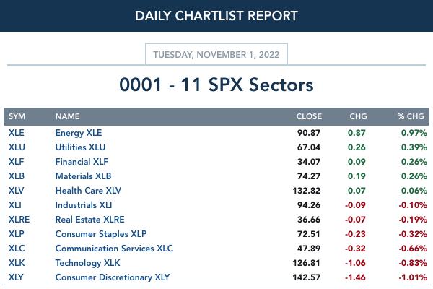Click the Financial XLF name link

(x=82, y=162)
